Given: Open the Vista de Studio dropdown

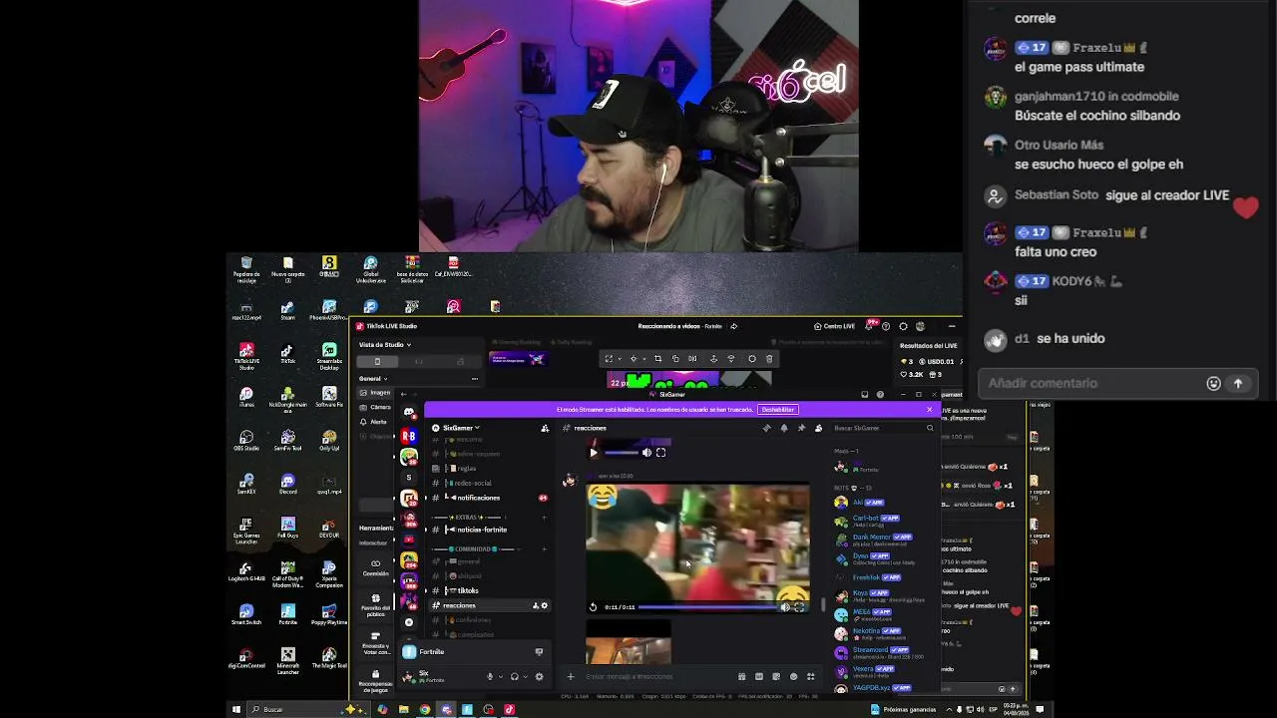Looking at the screenshot, I should pyautogui.click(x=385, y=345).
